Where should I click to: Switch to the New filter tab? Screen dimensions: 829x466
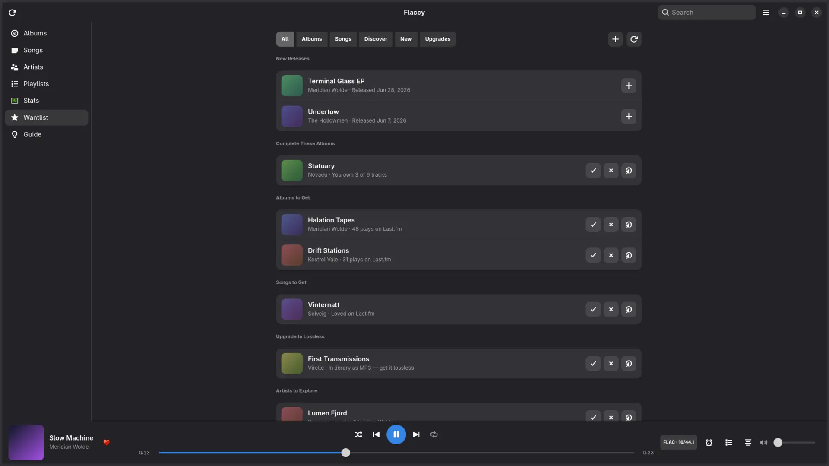[406, 39]
